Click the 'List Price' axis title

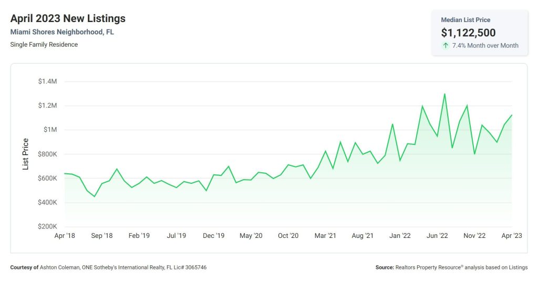click(25, 154)
